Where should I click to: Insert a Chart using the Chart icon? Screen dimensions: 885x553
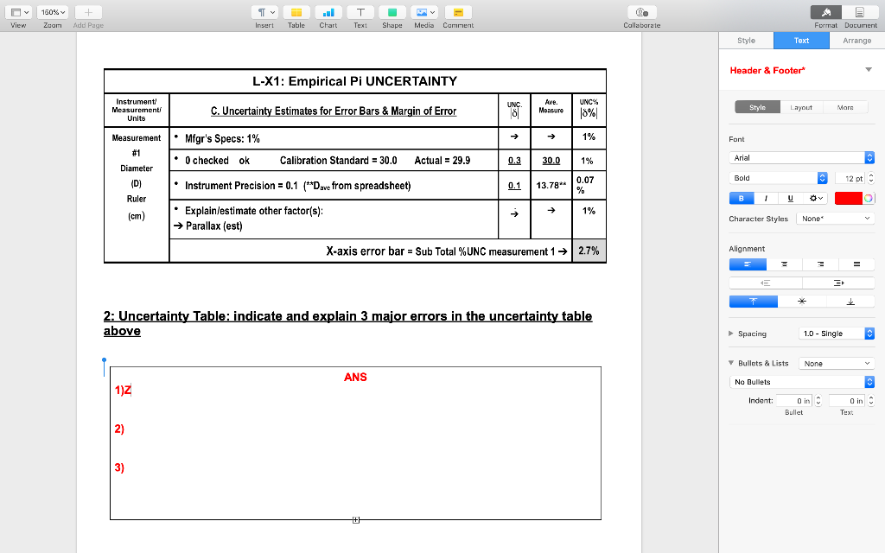pyautogui.click(x=327, y=12)
